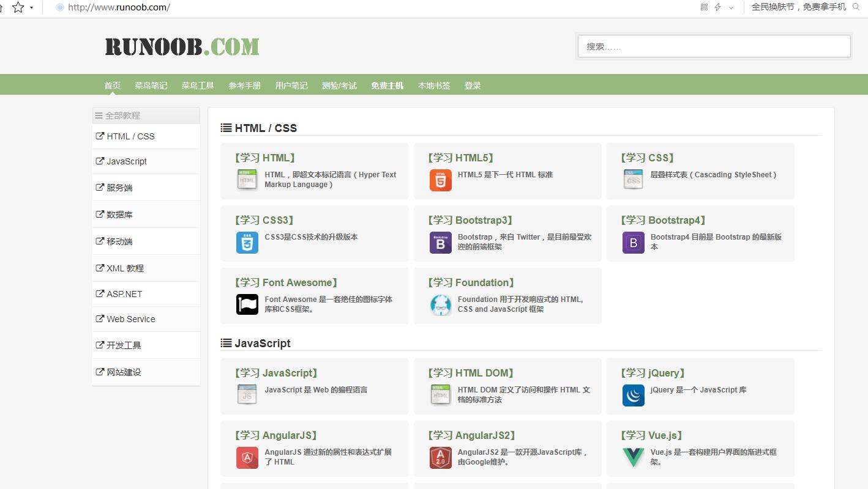
Task: Click the JS icon on the JavaScript card
Action: tap(247, 395)
